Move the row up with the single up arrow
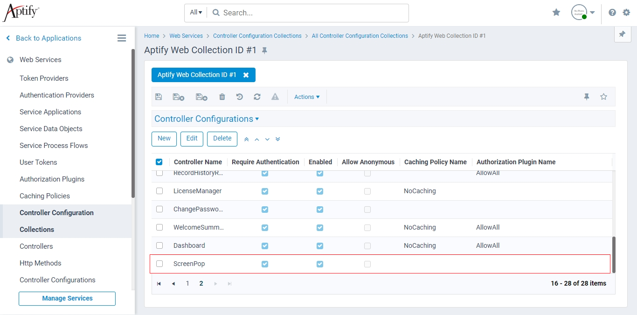 click(x=257, y=139)
